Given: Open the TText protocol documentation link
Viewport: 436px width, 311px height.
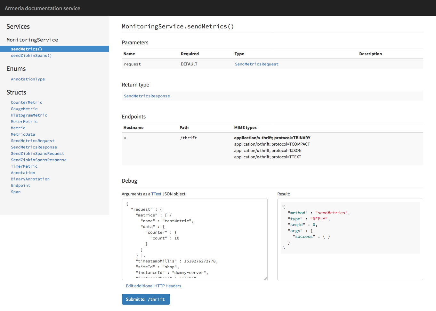Looking at the screenshot, I should 157,194.
